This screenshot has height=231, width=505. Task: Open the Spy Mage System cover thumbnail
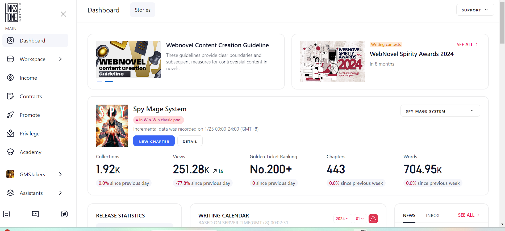point(112,126)
